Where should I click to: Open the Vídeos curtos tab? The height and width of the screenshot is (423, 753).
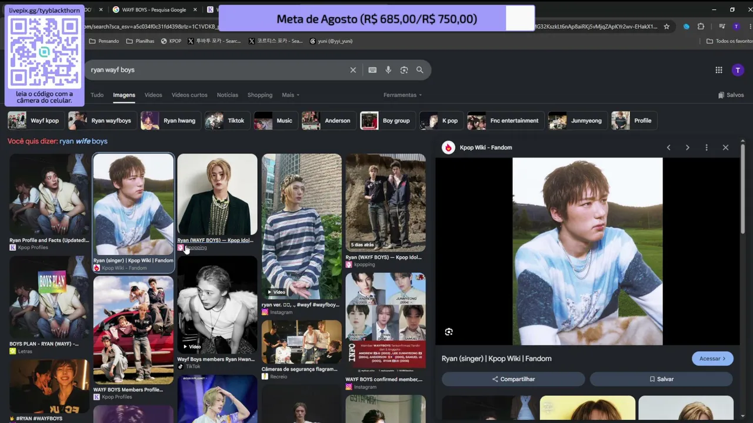pos(189,95)
